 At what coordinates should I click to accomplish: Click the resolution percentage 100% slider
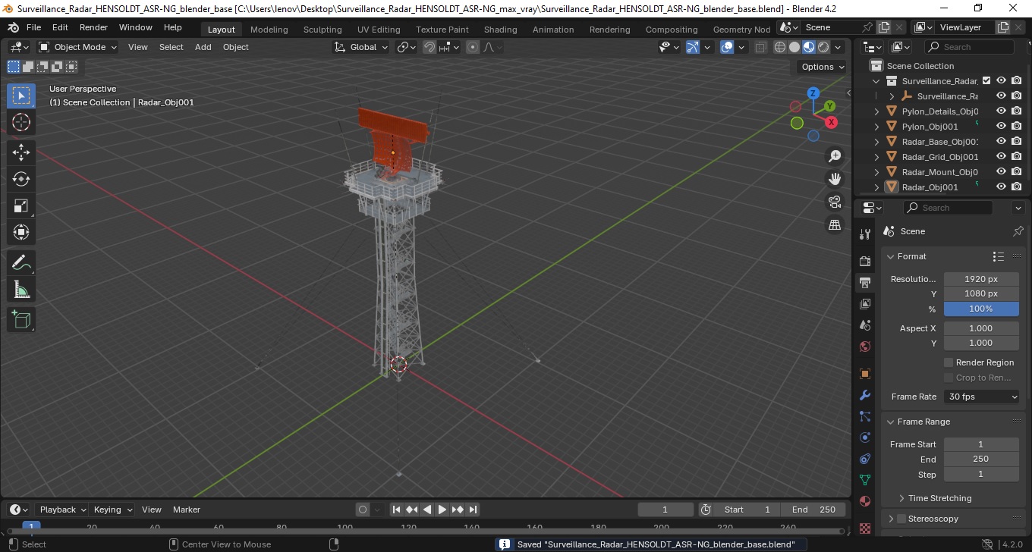981,309
